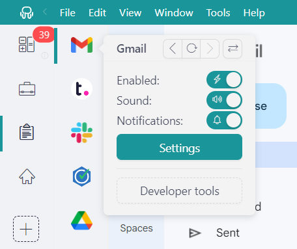Click the Settings button
The height and width of the screenshot is (249, 297).
click(x=179, y=147)
